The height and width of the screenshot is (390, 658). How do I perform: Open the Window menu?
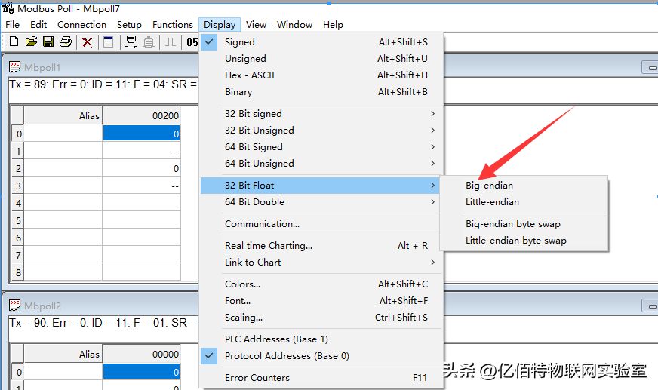[294, 25]
